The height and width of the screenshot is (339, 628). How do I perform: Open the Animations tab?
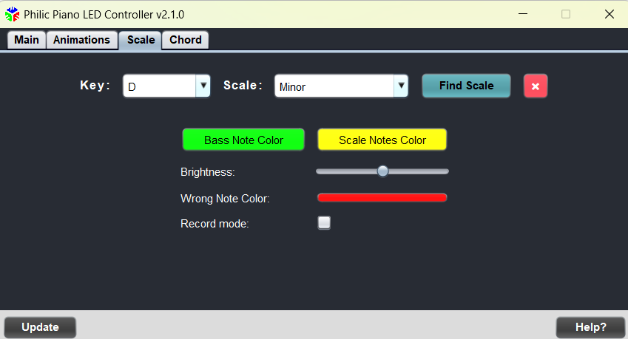81,40
